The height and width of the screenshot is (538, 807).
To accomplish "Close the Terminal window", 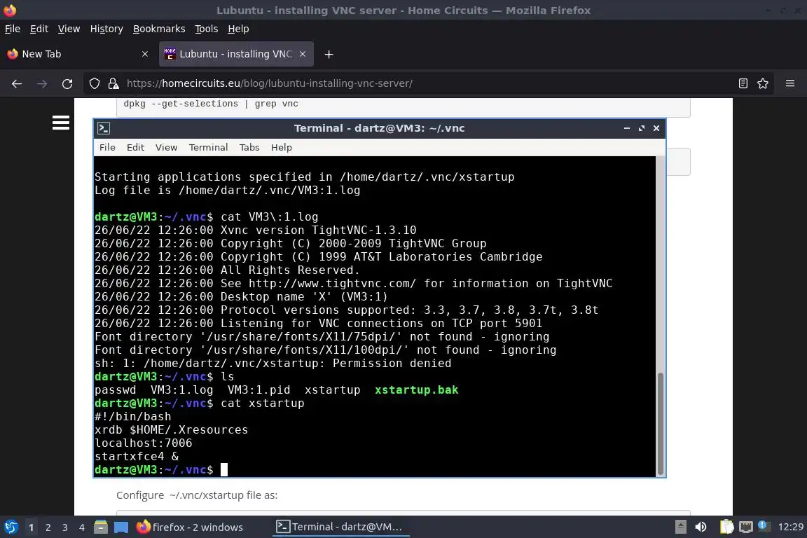I will click(656, 128).
